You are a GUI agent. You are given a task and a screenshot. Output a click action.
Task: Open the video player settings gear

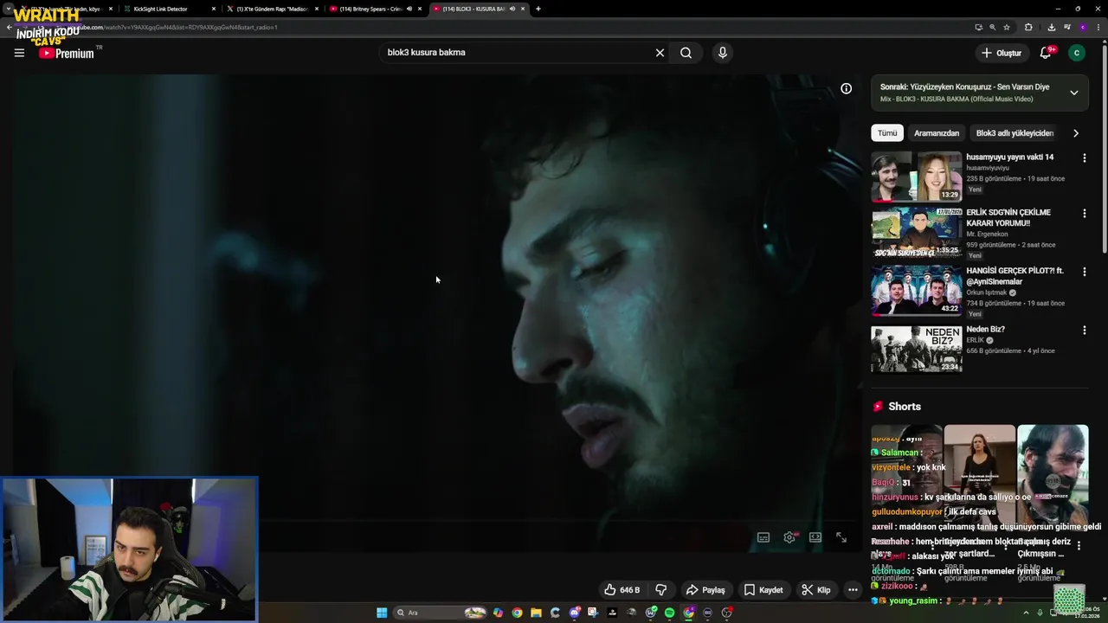point(789,537)
